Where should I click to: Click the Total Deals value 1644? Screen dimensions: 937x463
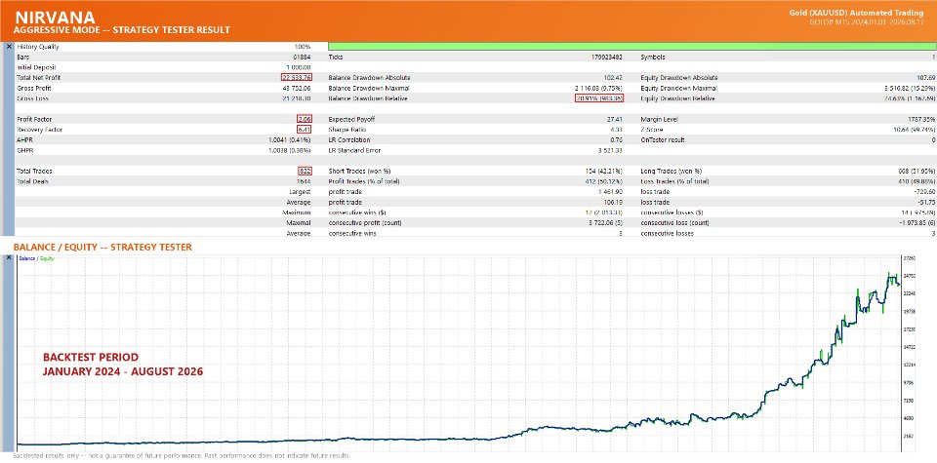[x=304, y=181]
